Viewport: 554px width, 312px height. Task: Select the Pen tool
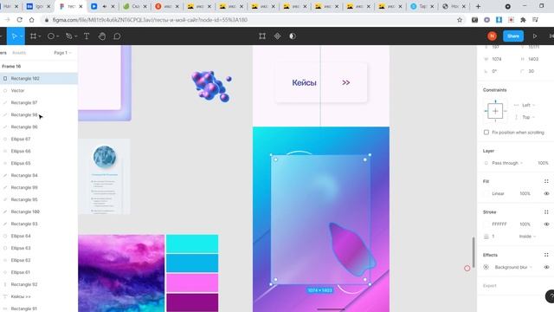[69, 36]
